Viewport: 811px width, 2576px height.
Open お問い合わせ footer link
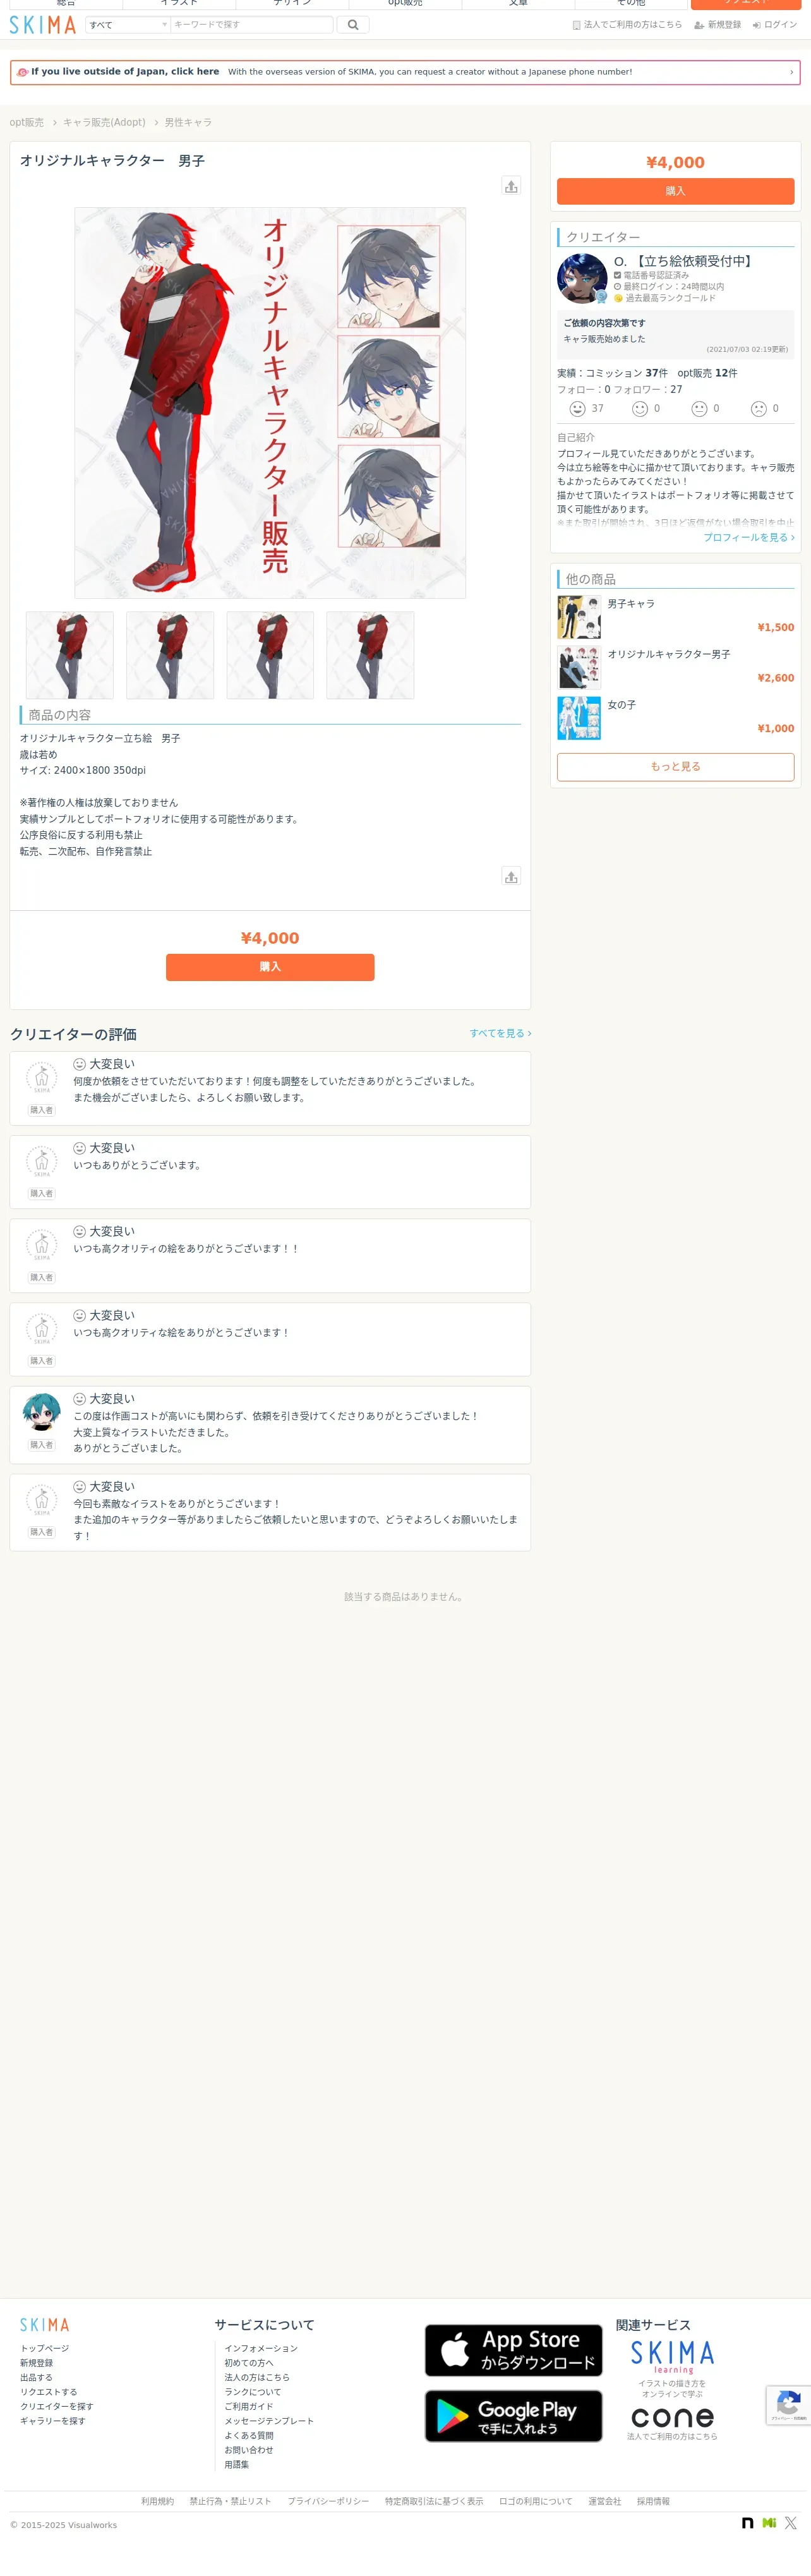click(x=249, y=2451)
